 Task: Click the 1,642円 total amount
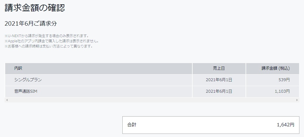point(285,125)
